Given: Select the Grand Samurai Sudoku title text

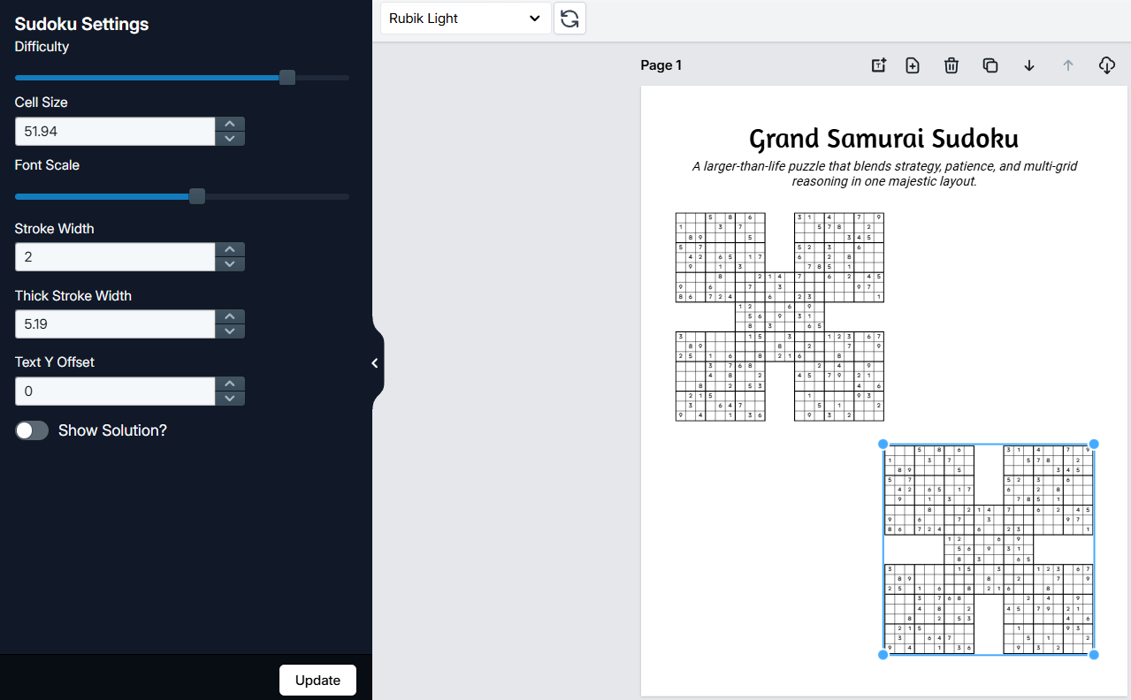Looking at the screenshot, I should point(883,139).
